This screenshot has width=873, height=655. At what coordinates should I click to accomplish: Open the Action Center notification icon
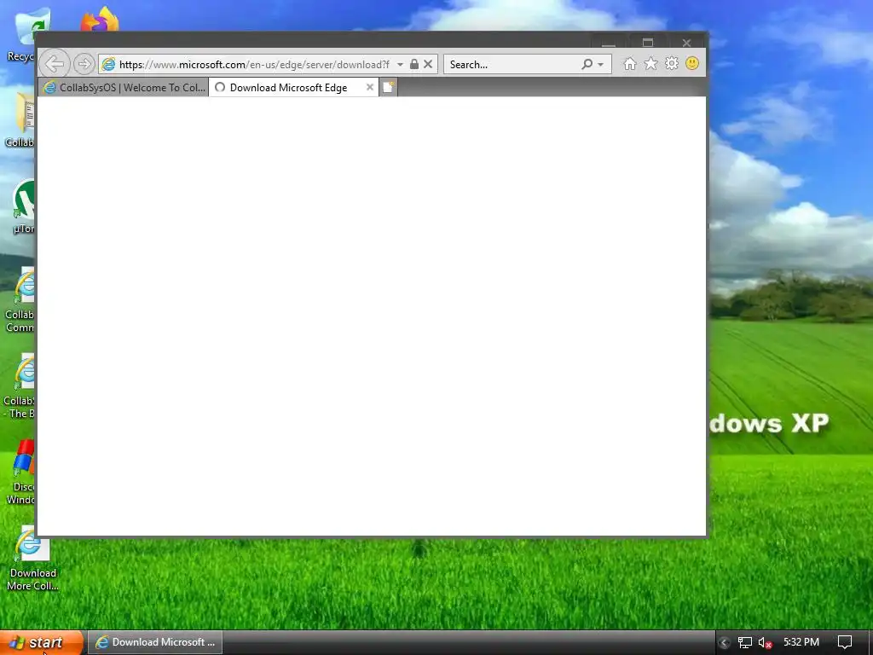[x=845, y=642]
